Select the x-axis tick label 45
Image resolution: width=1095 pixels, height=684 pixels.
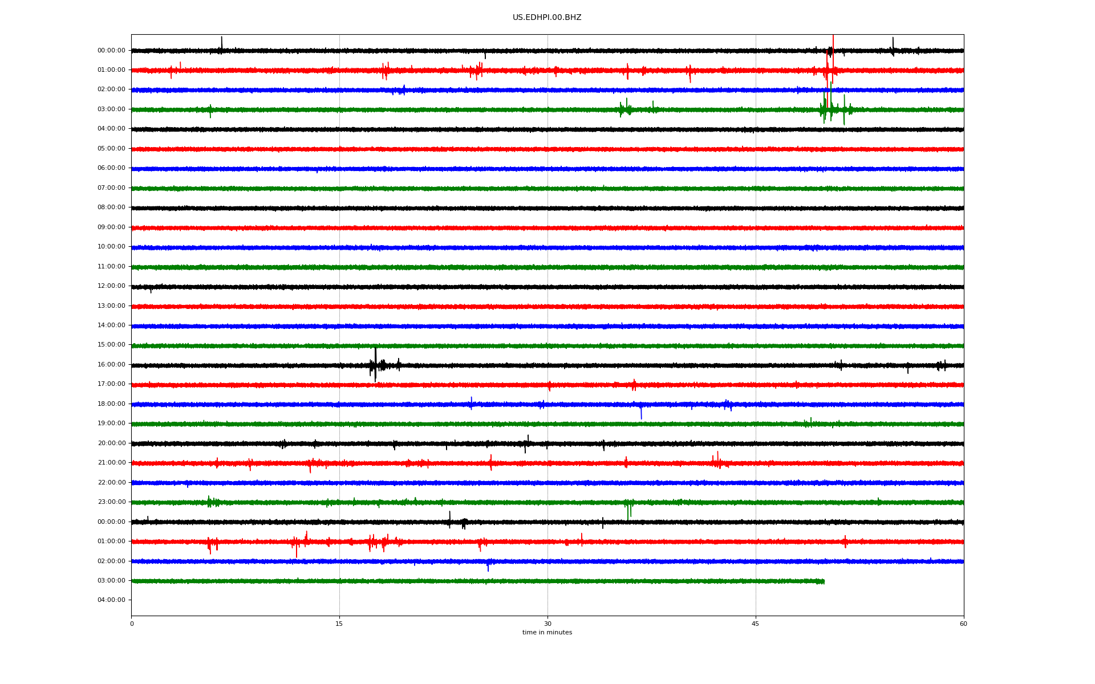coord(755,624)
